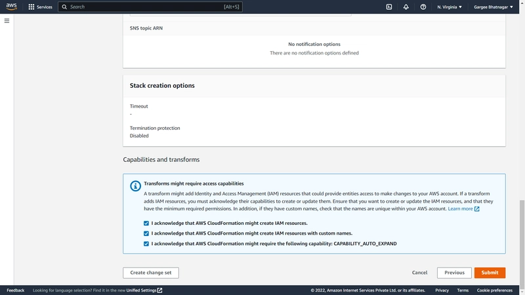Click the orange Submit button
The height and width of the screenshot is (295, 525).
coord(490,273)
